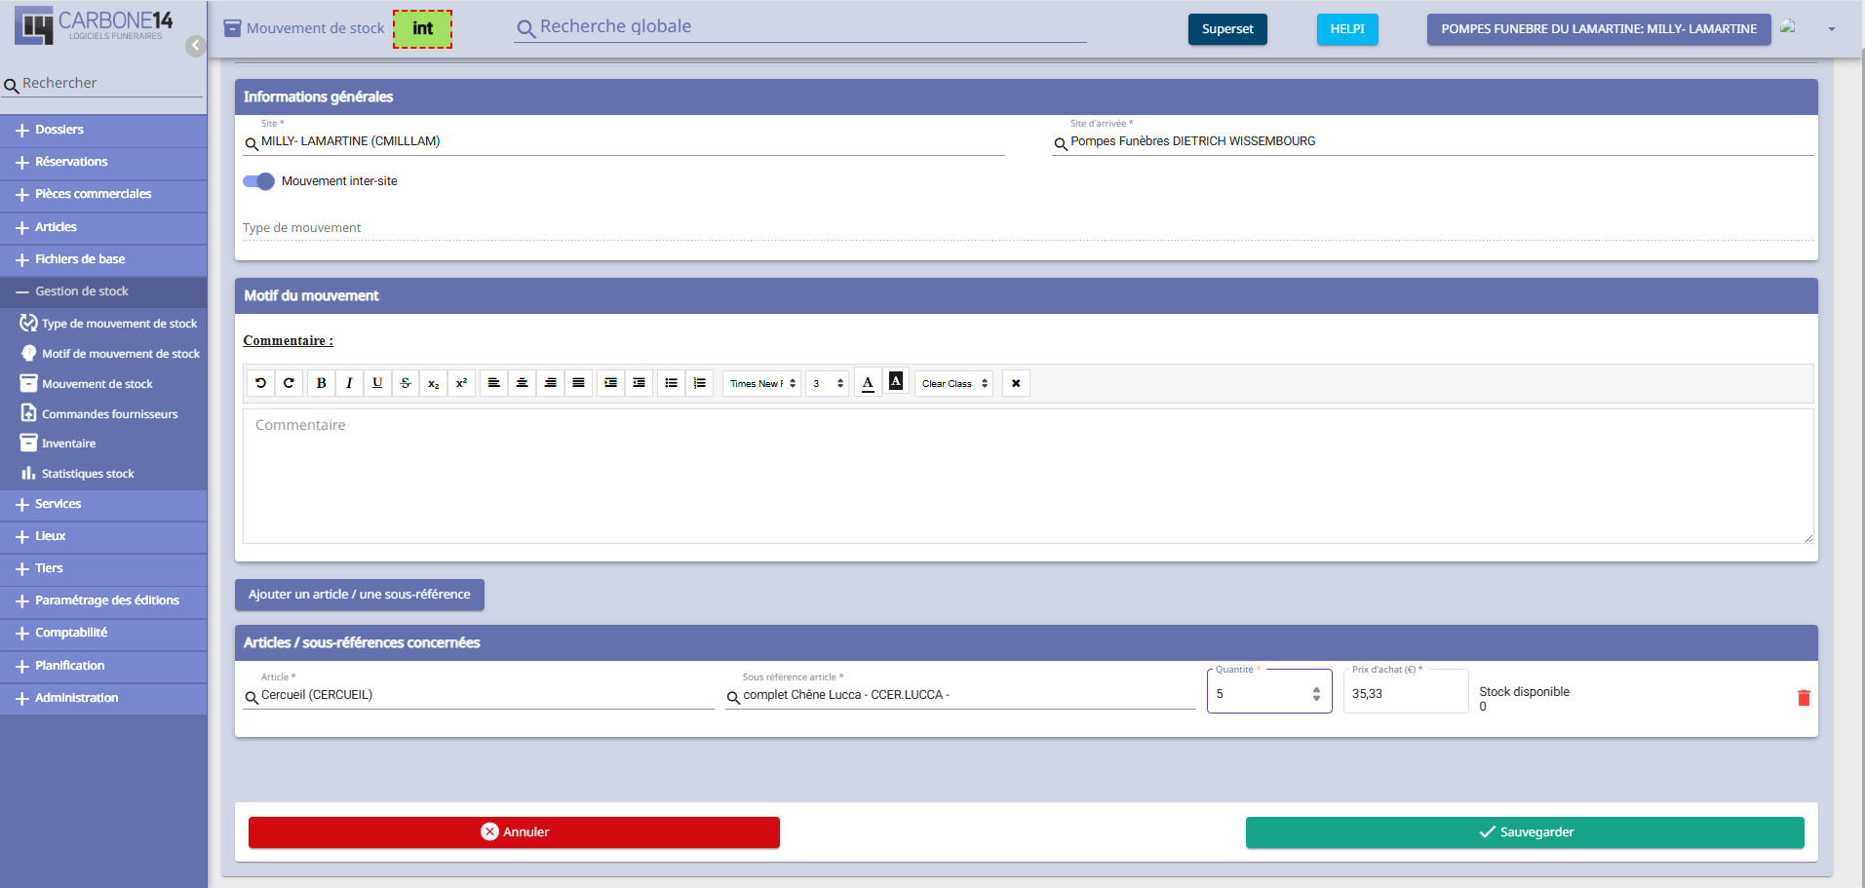The height and width of the screenshot is (888, 1865).
Task: Open the Times New Roman font dropdown
Action: (762, 383)
